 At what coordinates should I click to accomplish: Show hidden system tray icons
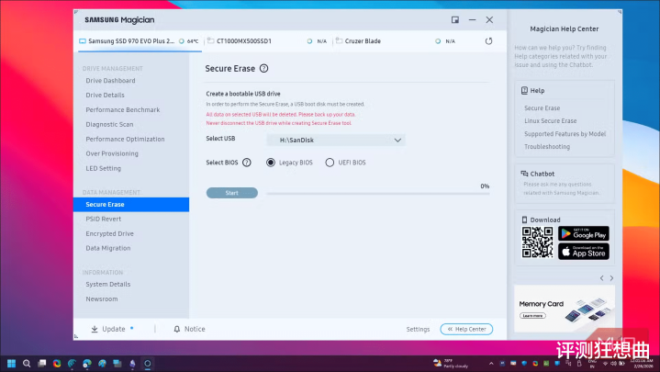click(x=491, y=363)
